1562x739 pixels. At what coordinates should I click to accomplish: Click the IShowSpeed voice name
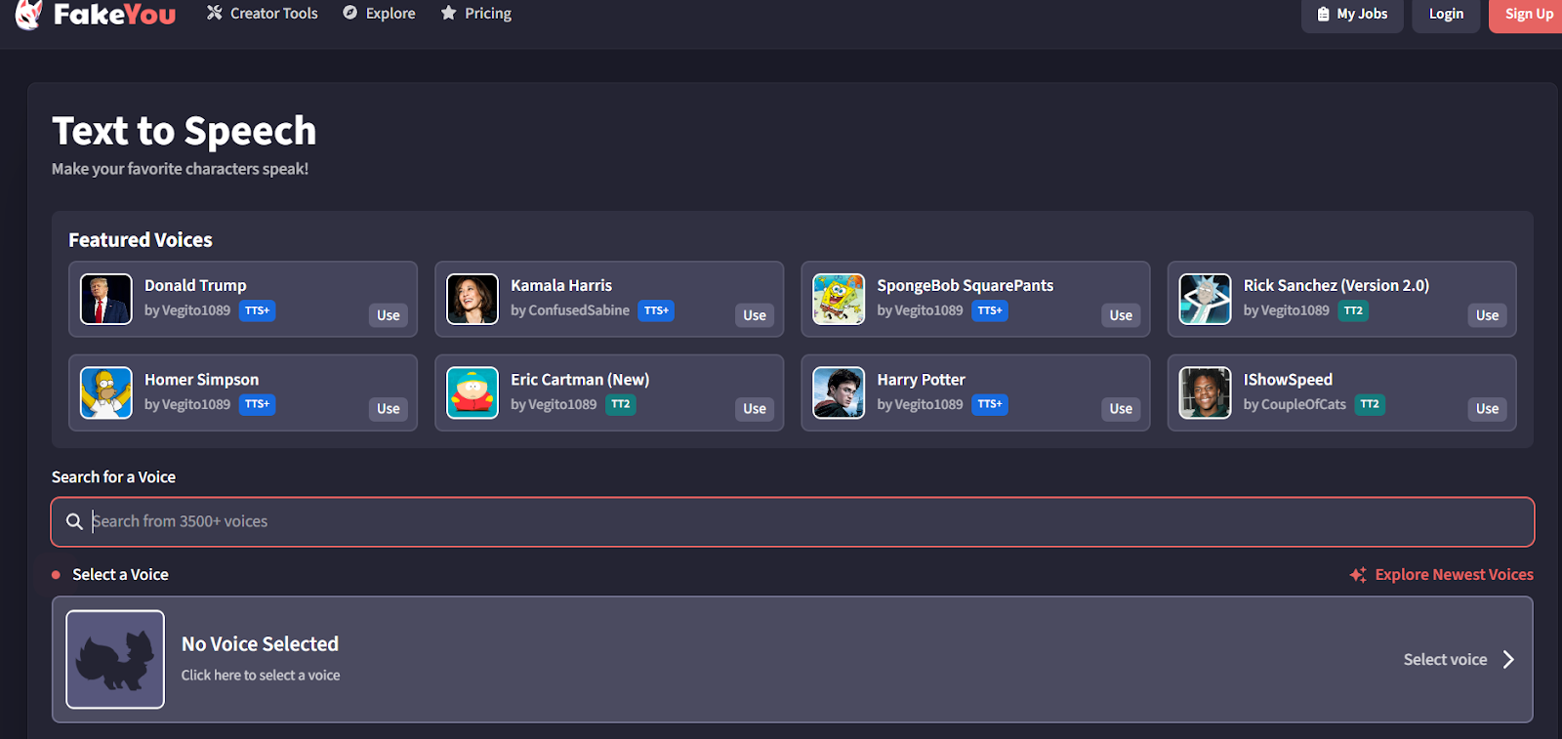coord(1288,380)
